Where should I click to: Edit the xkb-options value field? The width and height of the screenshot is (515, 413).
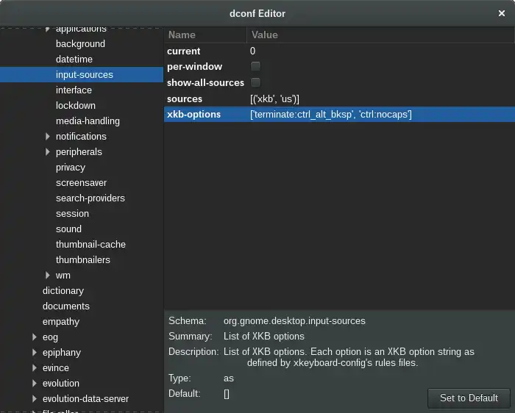(382, 115)
